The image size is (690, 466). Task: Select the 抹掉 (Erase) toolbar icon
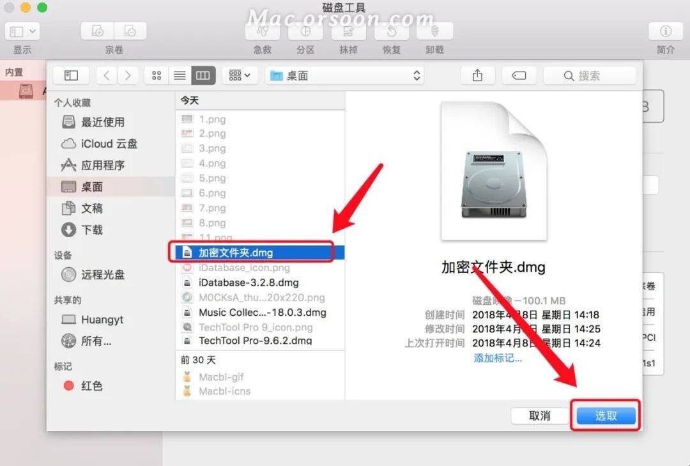tap(348, 31)
